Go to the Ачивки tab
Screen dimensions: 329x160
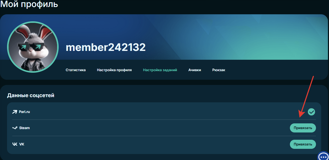coord(194,70)
